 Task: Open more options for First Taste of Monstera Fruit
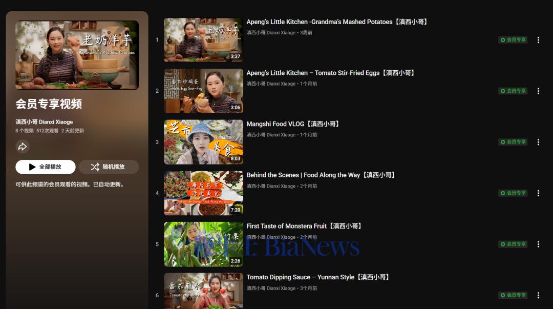[538, 244]
